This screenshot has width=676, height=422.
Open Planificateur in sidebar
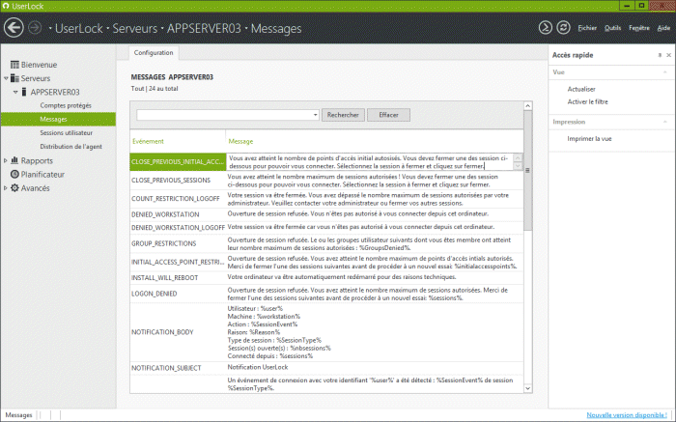[42, 174]
